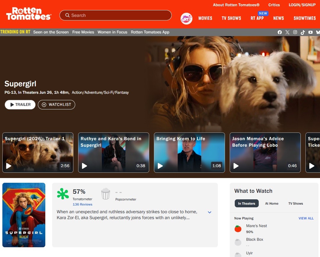
Task: Open the RT App menu item
Action: [257, 18]
